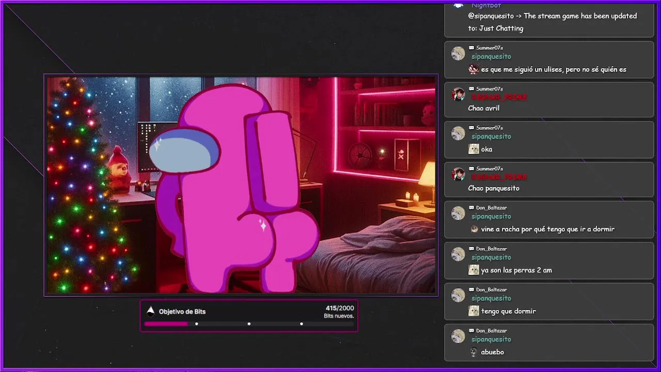The image size is (661, 372).
Task: Click the last milestone dot on the Bits bar
Action: [302, 324]
